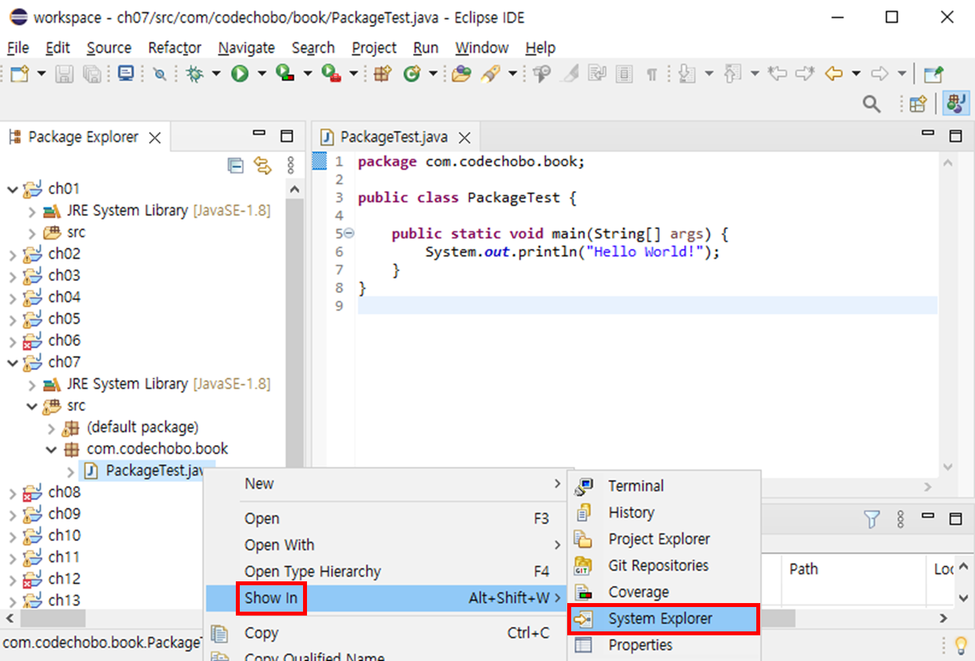Expand ch07 JRE System Library

point(32,385)
